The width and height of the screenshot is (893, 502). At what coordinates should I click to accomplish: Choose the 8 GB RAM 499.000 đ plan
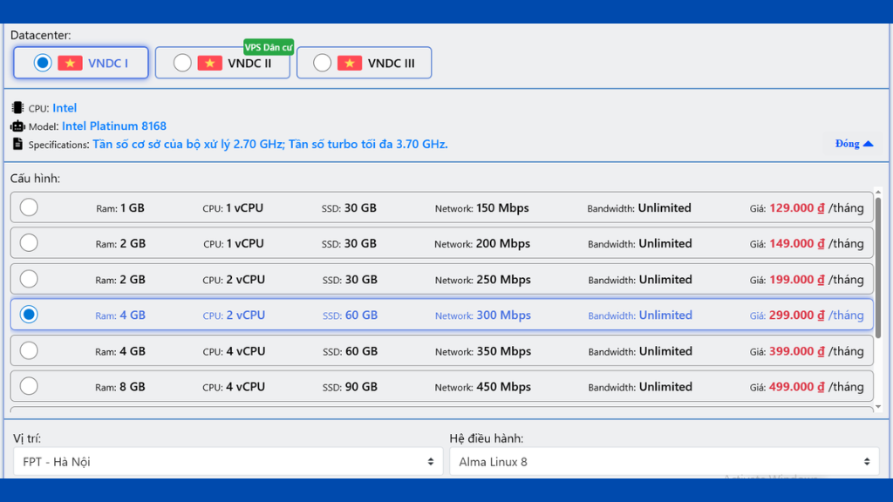click(x=29, y=386)
